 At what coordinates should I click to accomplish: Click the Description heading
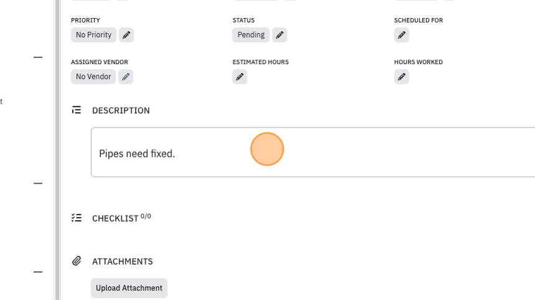pyautogui.click(x=121, y=111)
